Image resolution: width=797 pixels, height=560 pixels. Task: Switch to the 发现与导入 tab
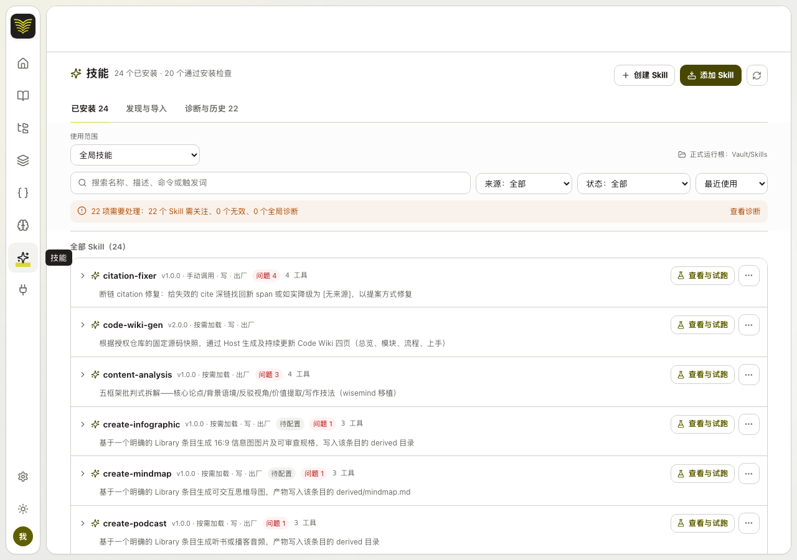tap(146, 109)
